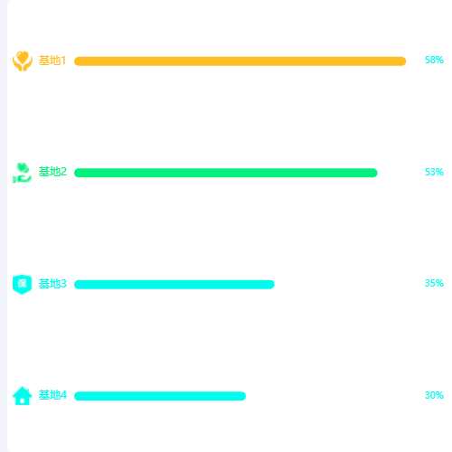Click the 58% percentage value
The image size is (452, 452).
coord(434,60)
